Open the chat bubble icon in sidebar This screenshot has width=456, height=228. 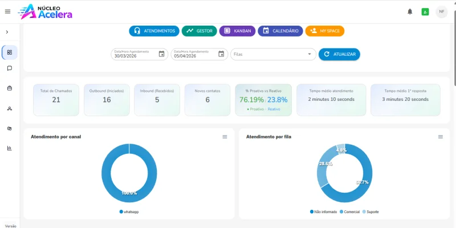click(x=10, y=68)
